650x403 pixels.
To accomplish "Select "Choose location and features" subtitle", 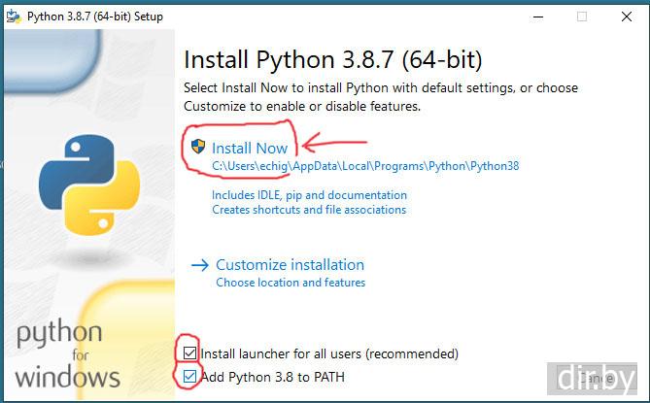I will 291,283.
